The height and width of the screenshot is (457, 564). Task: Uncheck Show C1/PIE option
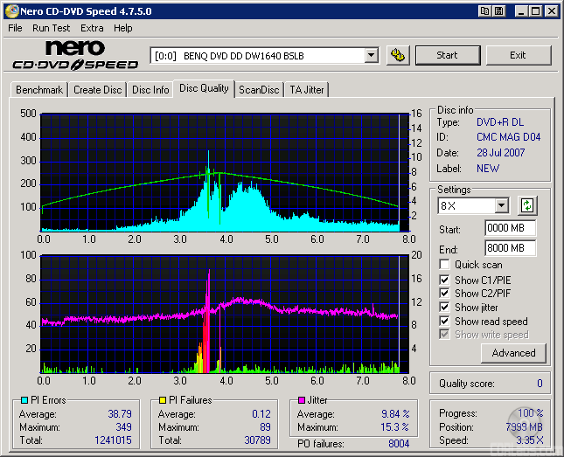tap(445, 280)
